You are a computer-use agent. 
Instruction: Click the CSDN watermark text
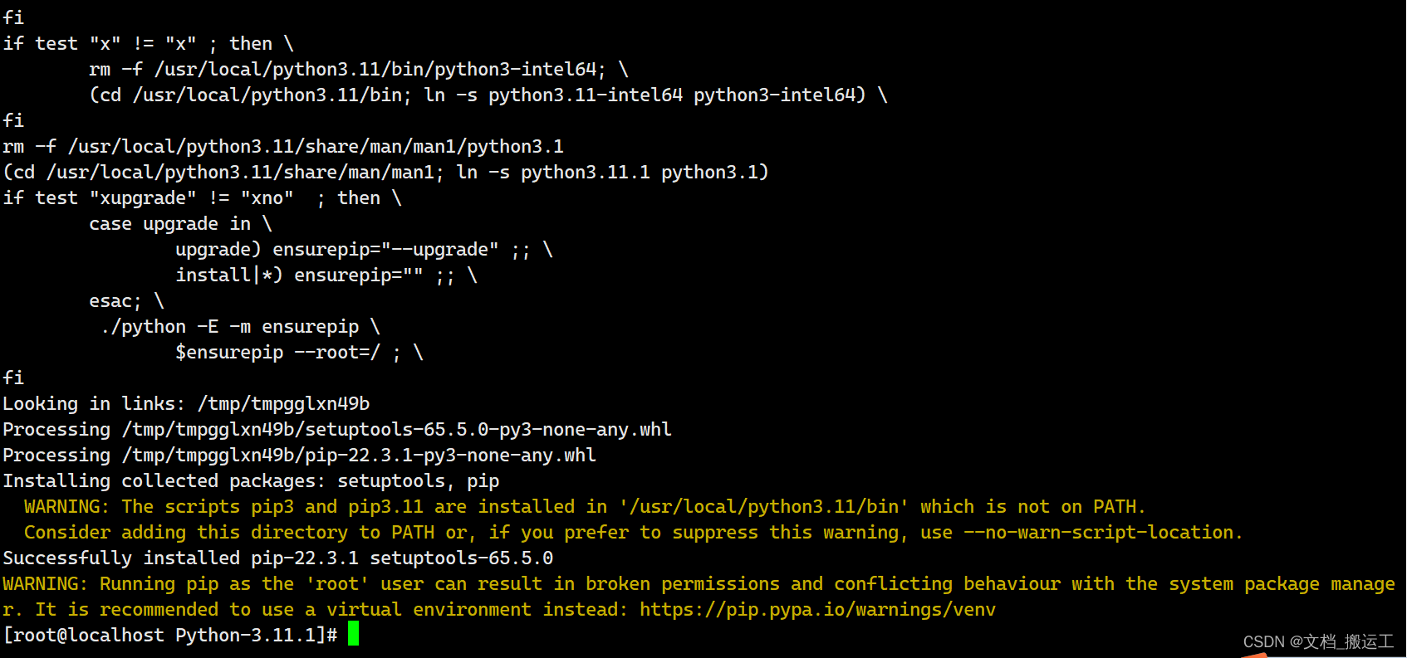[1318, 641]
